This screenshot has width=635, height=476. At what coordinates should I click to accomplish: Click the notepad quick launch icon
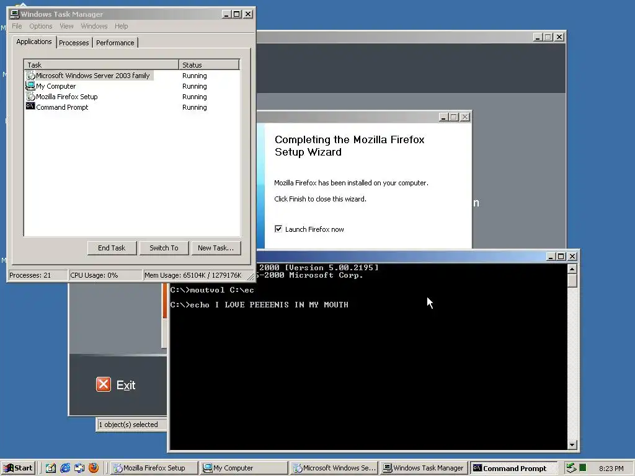coord(51,468)
